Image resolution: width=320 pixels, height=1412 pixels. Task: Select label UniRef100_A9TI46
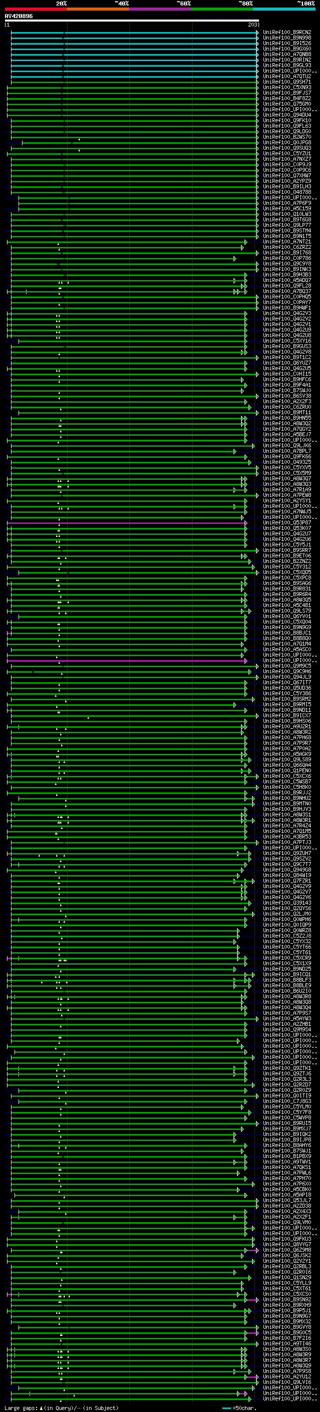287,1343
